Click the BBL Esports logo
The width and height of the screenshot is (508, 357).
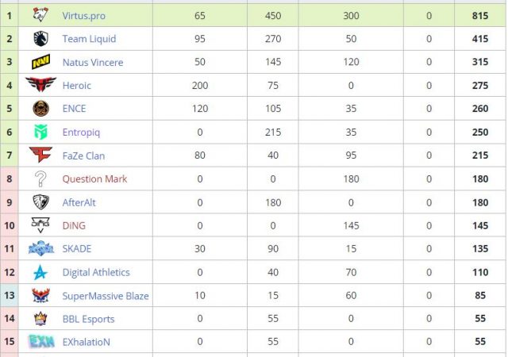click(x=40, y=319)
